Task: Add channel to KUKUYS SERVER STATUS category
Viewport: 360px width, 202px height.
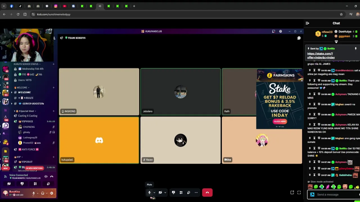Action: [x=53, y=64]
